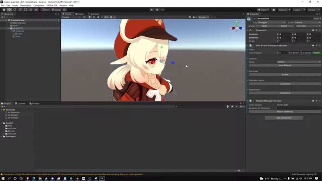Switch to the Console tab
Screen dimensions: 322x181
pos(20,104)
